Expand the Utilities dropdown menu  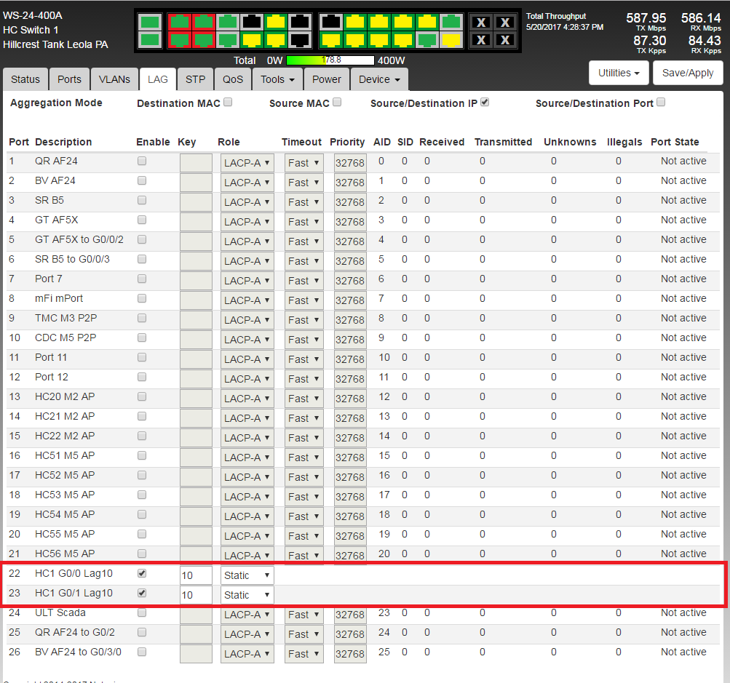pos(618,73)
